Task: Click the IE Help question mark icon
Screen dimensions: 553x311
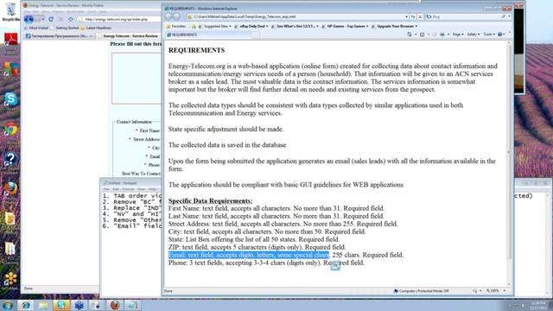Action: [x=499, y=35]
